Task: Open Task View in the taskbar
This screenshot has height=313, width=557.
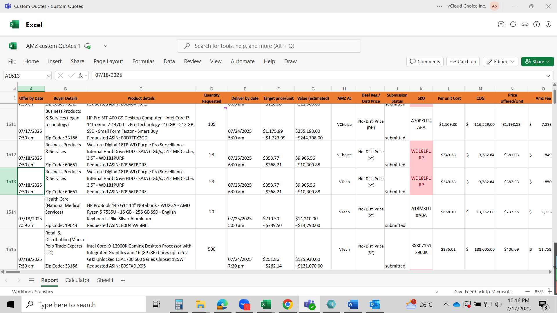Action: pos(157,304)
